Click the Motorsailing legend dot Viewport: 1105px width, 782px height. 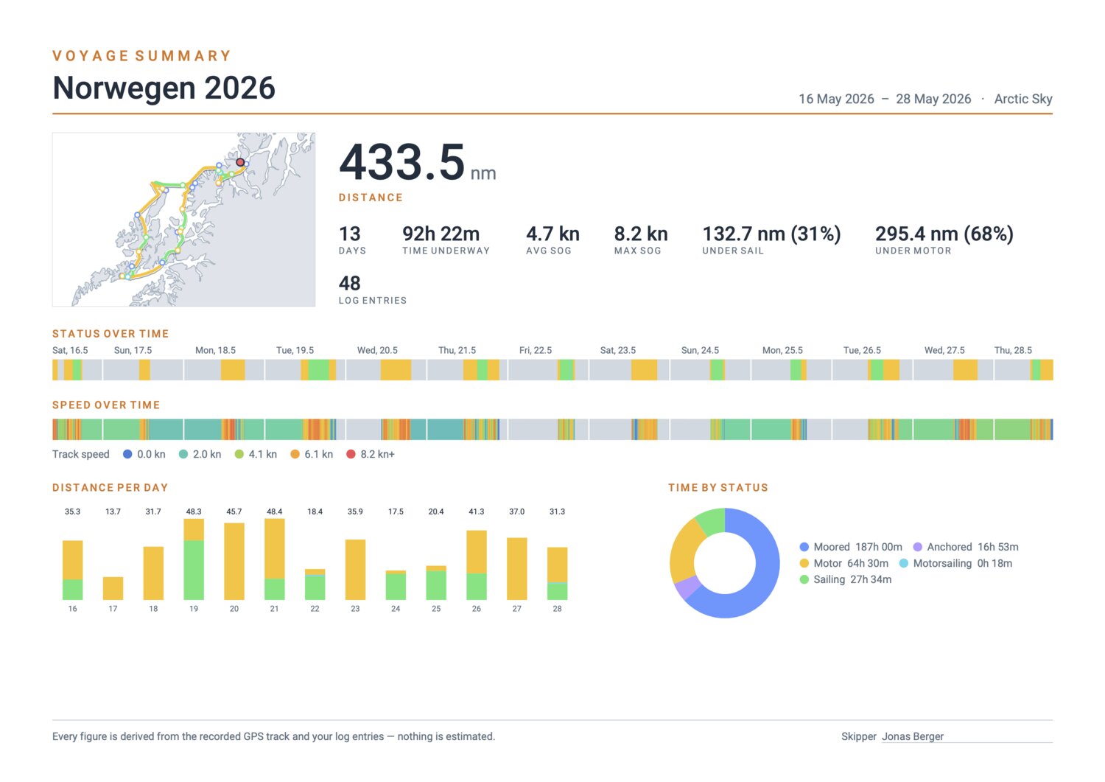point(904,563)
